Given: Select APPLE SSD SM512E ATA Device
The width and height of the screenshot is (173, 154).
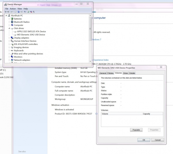Looking at the screenshot, I should tap(31, 31).
